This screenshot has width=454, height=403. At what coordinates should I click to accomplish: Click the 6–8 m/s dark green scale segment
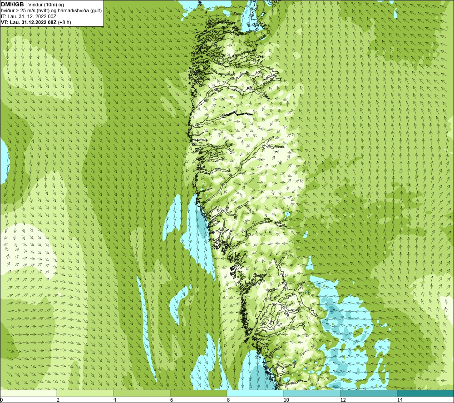click(198, 393)
